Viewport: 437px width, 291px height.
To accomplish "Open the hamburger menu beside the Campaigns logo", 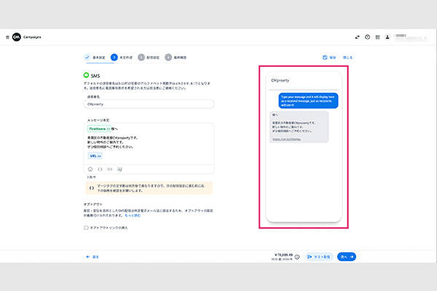I will pyautogui.click(x=8, y=37).
